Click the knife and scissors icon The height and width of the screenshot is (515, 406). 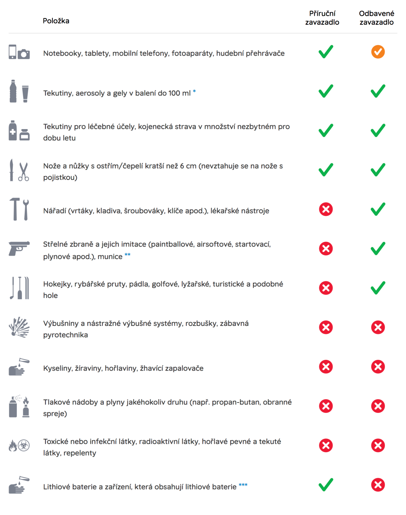click(19, 170)
